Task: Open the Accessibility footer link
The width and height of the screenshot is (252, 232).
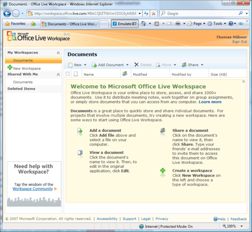Action: pos(107,219)
